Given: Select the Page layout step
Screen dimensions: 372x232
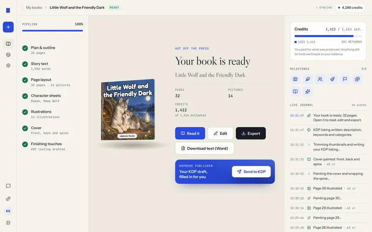Looking at the screenshot, I should click(53, 82).
